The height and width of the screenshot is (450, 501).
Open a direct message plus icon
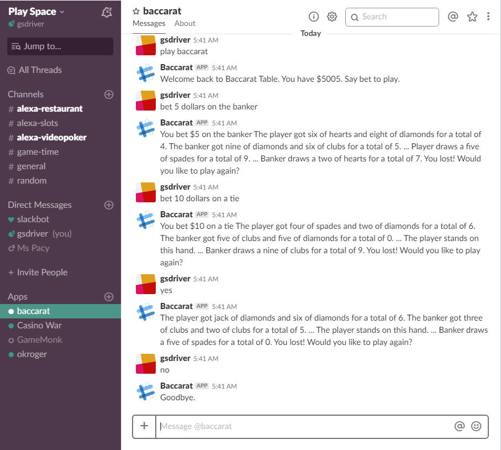pos(109,205)
